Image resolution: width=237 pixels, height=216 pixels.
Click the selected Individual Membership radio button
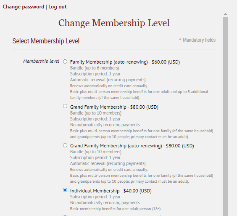pos(65,190)
